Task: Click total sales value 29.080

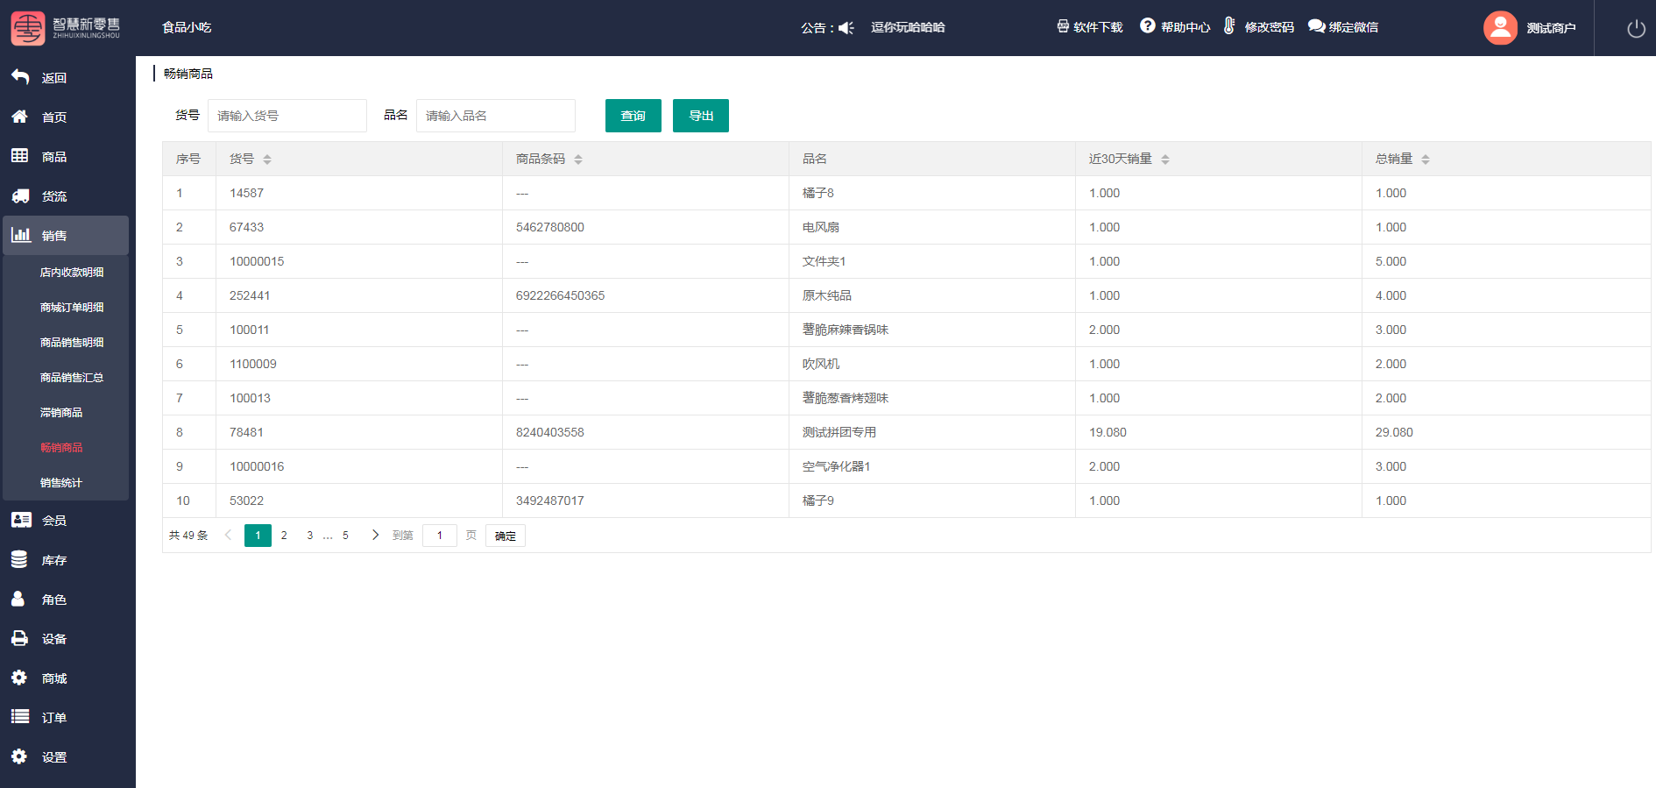Action: tap(1394, 432)
